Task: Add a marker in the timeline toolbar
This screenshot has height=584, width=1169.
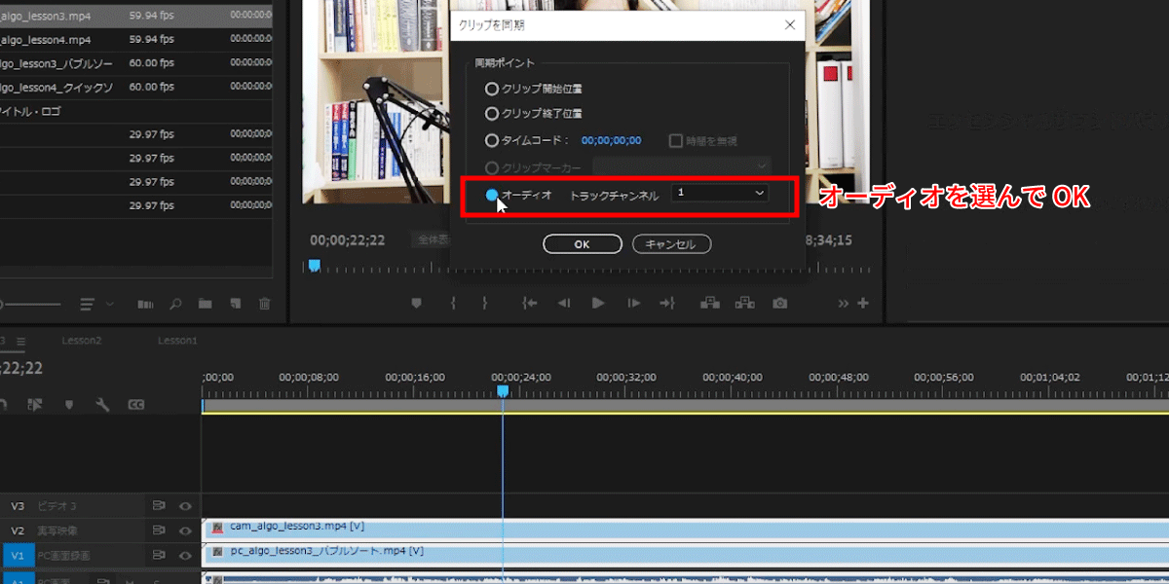Action: click(x=69, y=404)
